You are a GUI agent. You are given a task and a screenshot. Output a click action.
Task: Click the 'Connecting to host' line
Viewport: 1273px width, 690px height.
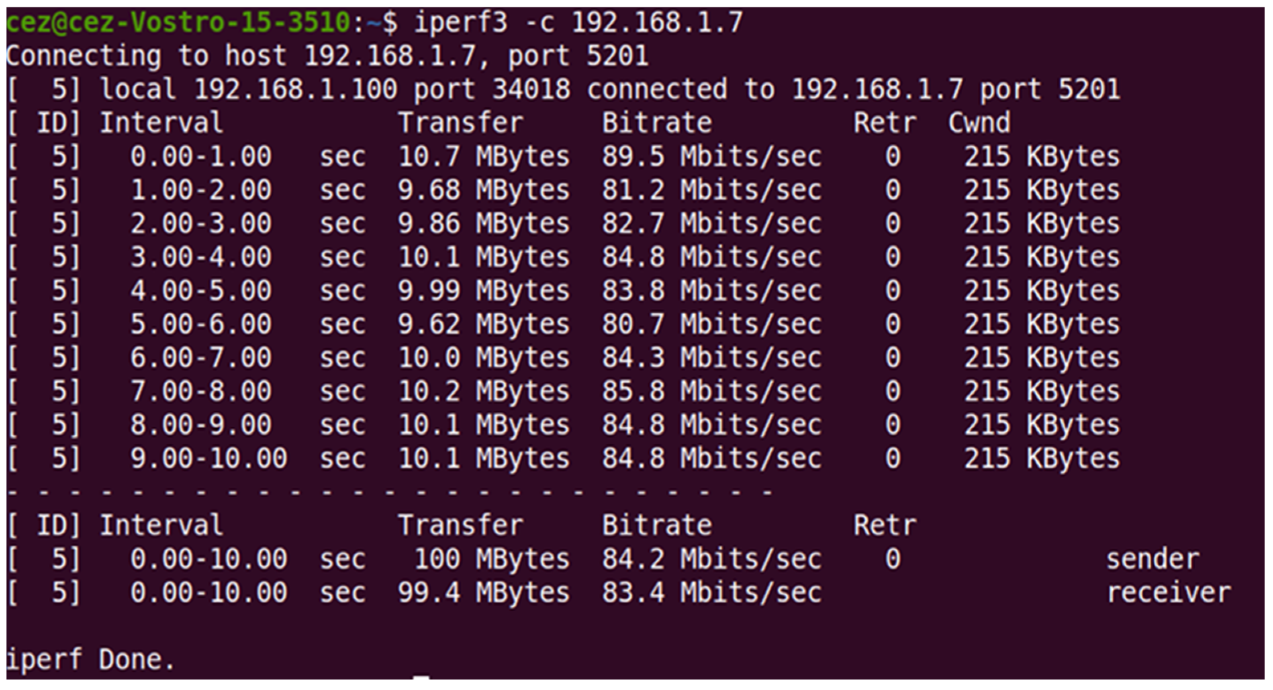click(326, 56)
